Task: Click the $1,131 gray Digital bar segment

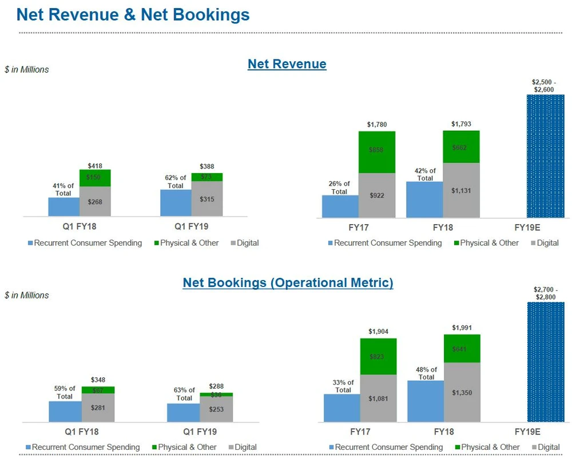Action: click(x=461, y=190)
